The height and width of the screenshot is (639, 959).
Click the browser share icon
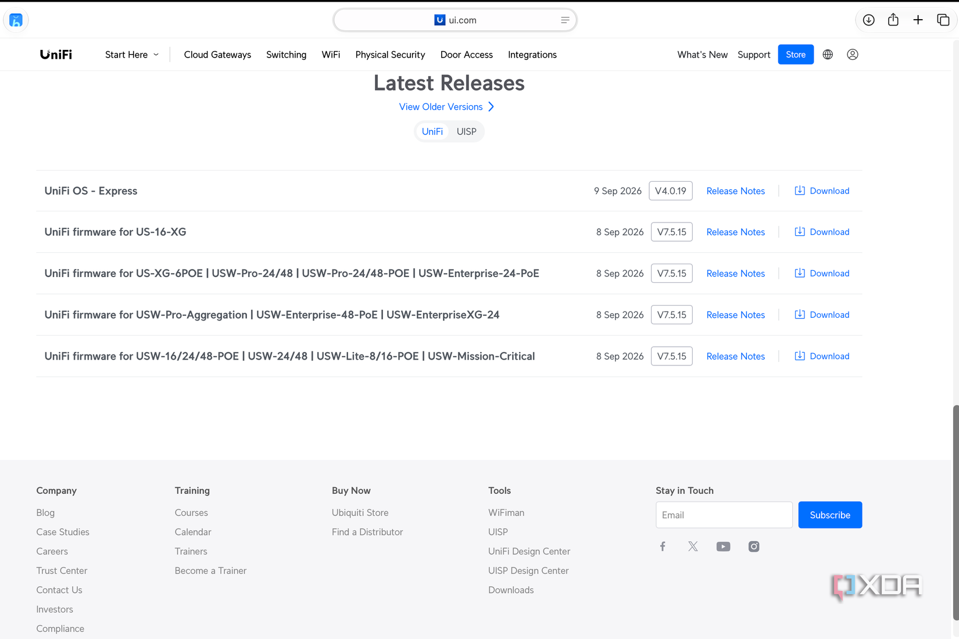coord(893,20)
